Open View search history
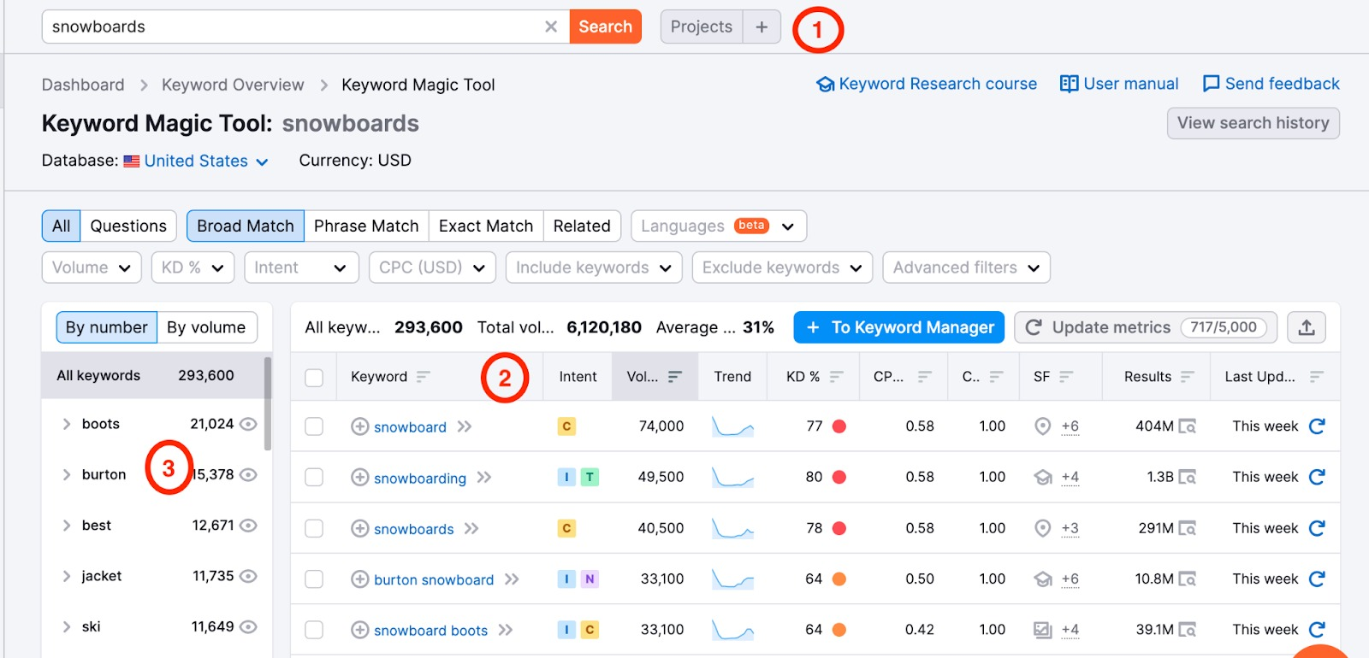Image resolution: width=1369 pixels, height=658 pixels. [x=1253, y=122]
